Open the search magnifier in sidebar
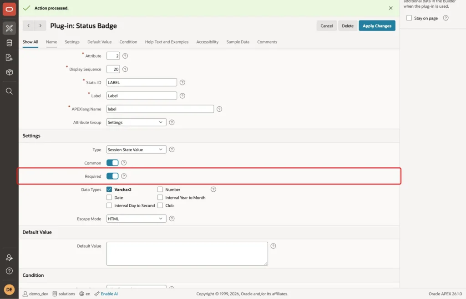Screen dimensions: 466x299 point(9,91)
